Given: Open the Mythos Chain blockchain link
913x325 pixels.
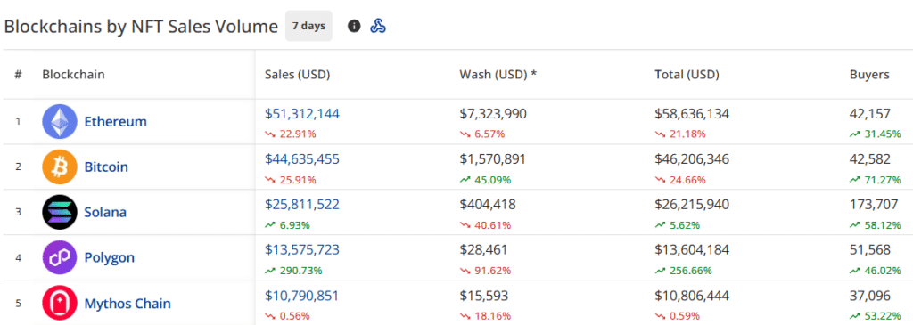Looking at the screenshot, I should pyautogui.click(x=127, y=304).
